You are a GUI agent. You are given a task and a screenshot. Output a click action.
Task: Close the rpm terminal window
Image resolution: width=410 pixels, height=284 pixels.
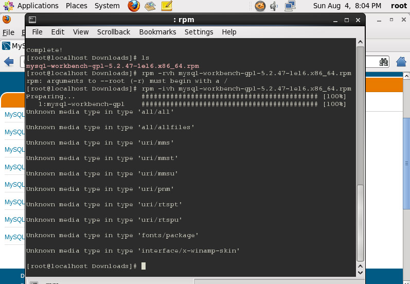358,20
